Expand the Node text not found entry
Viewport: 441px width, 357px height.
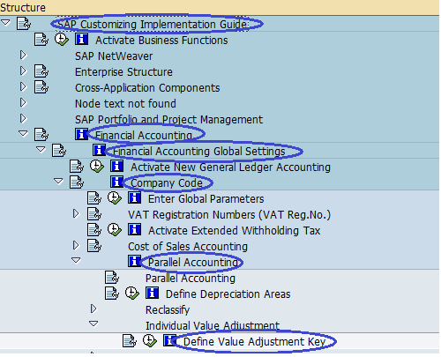pyautogui.click(x=23, y=102)
